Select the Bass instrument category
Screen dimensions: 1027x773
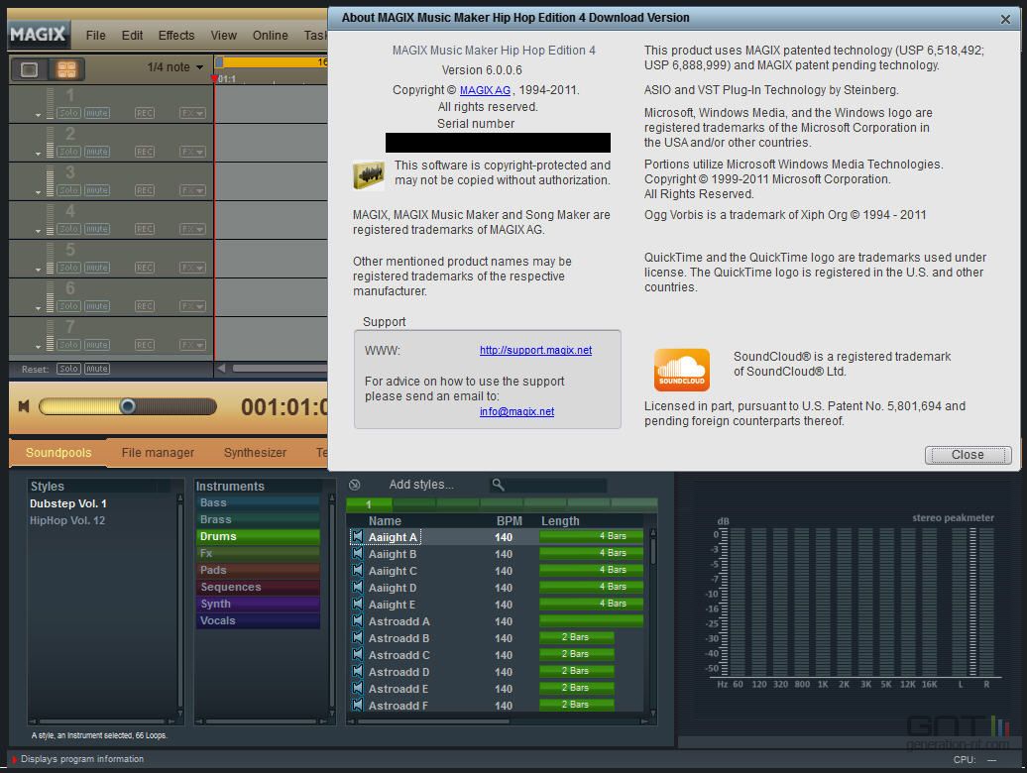[258, 502]
